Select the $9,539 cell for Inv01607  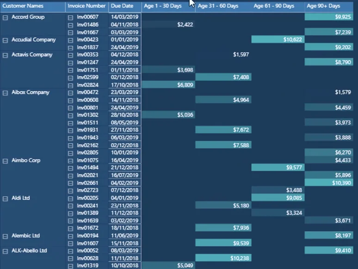[x=223, y=243]
